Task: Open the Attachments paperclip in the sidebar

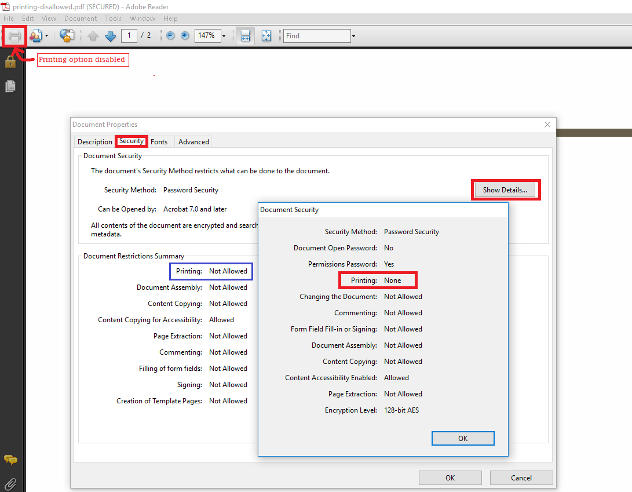Action: 9,483
